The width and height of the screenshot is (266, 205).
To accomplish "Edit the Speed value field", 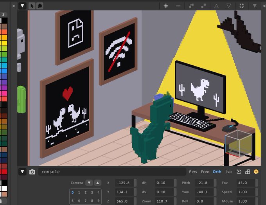I will tap(246, 192).
